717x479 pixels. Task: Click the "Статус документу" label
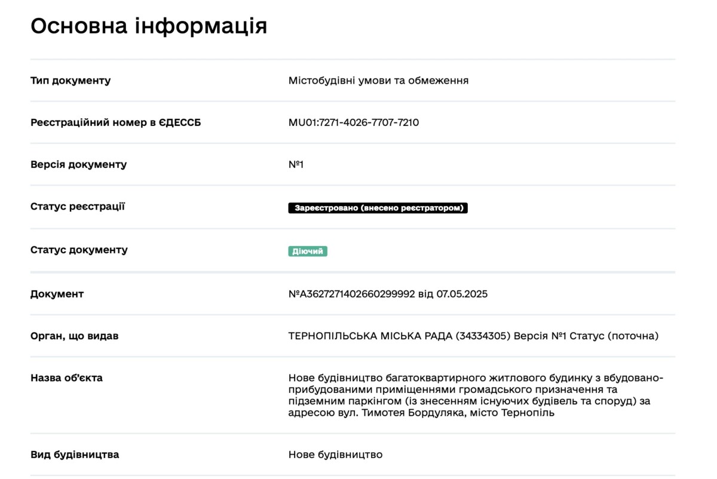pos(79,250)
